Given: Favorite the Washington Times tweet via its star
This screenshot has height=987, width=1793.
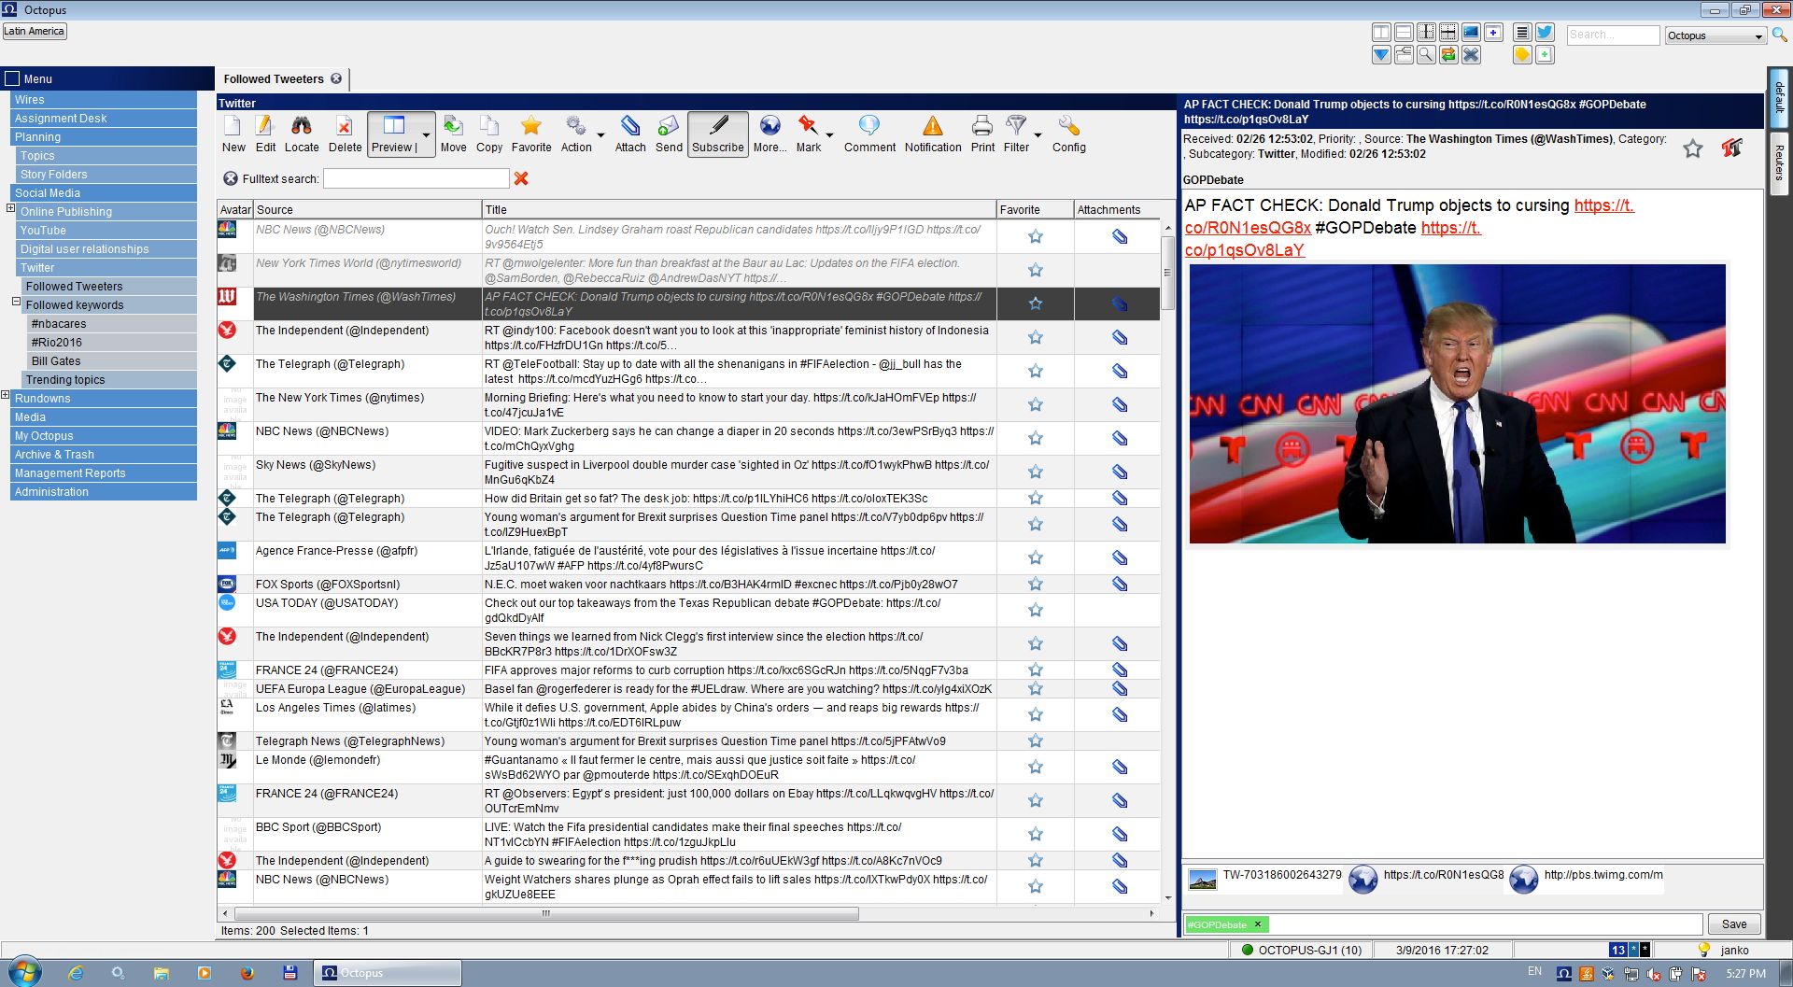Looking at the screenshot, I should coord(1035,303).
